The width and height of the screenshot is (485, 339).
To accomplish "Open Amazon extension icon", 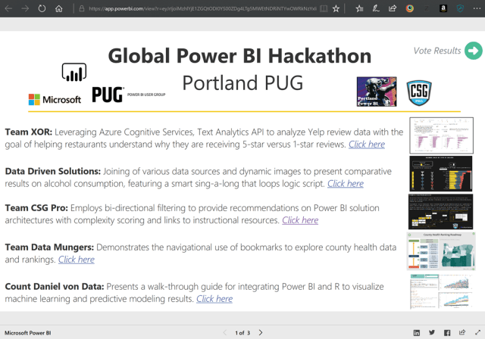I will [x=443, y=8].
